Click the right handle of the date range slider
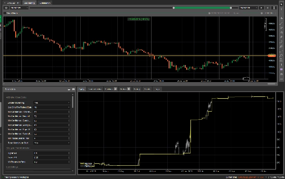This screenshot has height=179, width=285. [231, 8]
